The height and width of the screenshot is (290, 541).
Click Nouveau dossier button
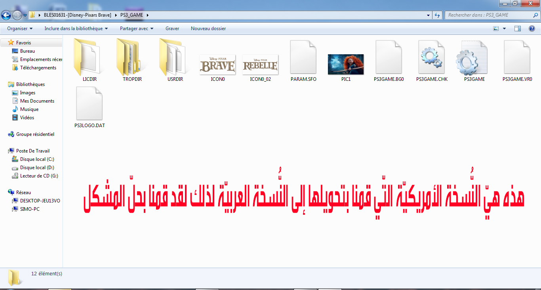pos(208,29)
